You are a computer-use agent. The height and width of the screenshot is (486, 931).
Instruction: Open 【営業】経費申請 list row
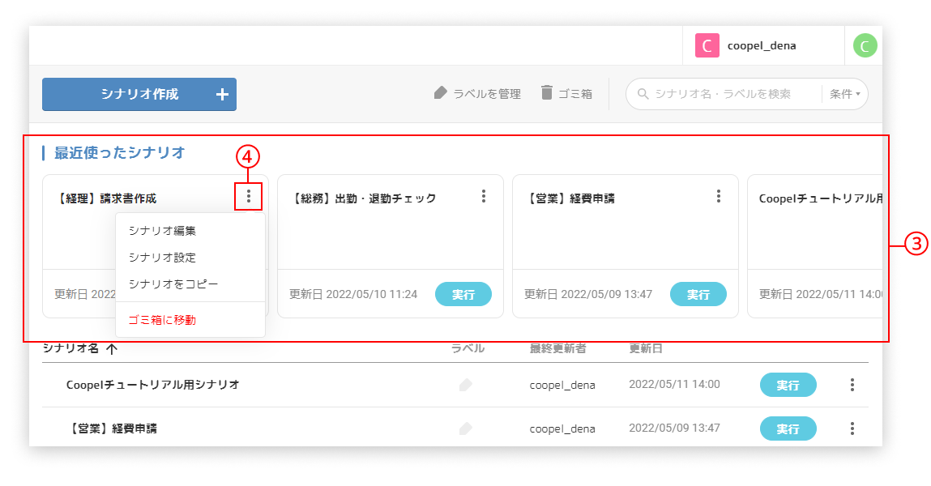click(x=455, y=427)
